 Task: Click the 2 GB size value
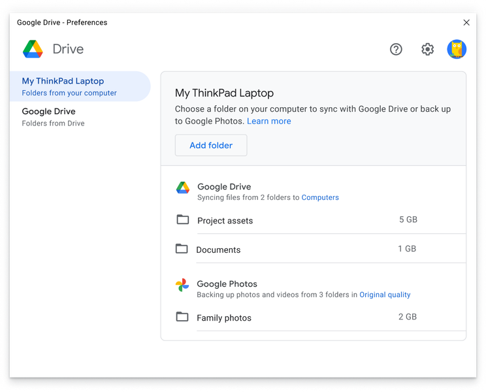(x=408, y=317)
